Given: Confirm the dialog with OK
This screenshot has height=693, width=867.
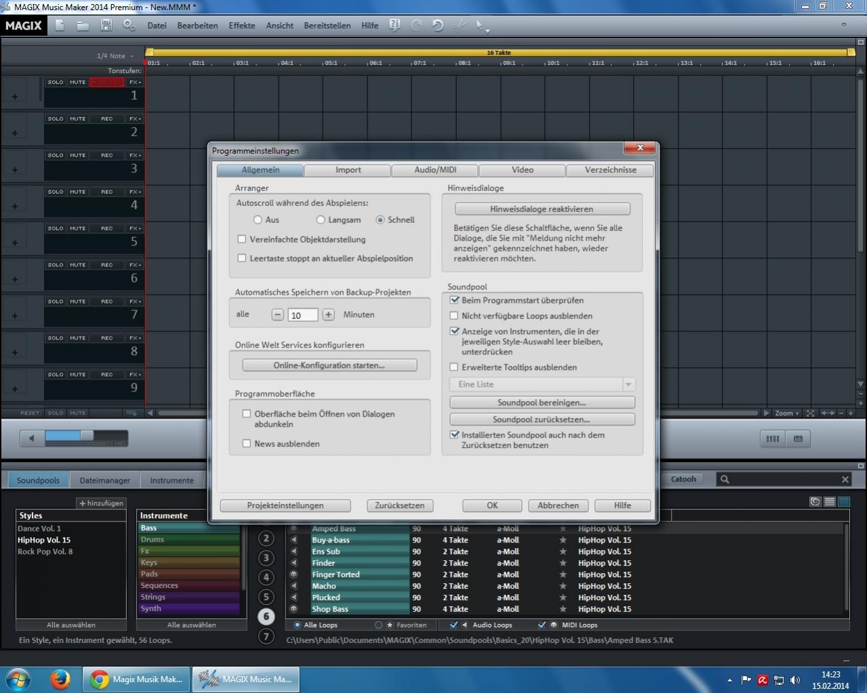Looking at the screenshot, I should pos(492,505).
